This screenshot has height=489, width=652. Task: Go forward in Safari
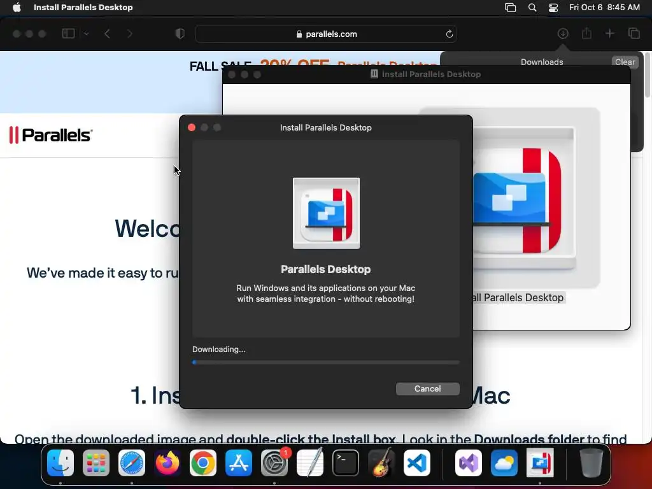130,34
